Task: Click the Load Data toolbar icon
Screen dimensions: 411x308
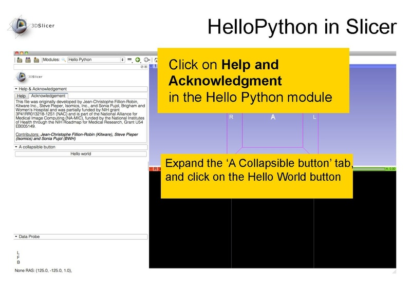Action: 20,60
